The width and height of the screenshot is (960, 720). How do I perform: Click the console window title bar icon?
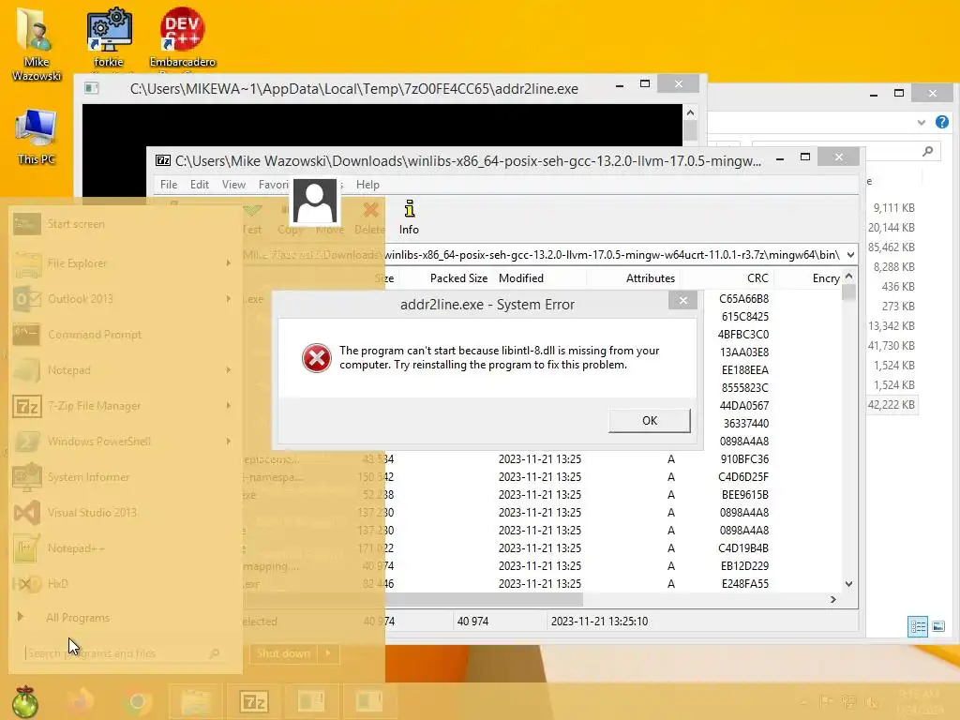pos(92,88)
